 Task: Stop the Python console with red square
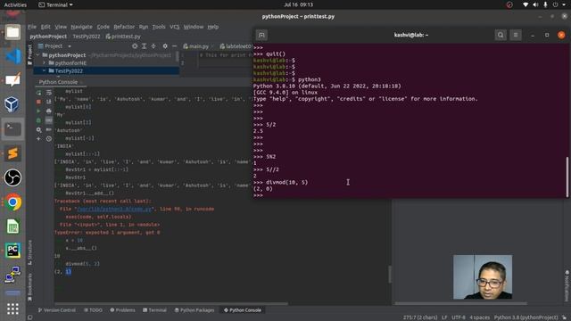click(38, 102)
